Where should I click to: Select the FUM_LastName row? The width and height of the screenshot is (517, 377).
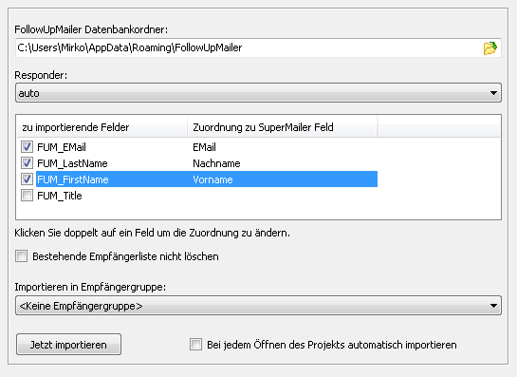197,163
